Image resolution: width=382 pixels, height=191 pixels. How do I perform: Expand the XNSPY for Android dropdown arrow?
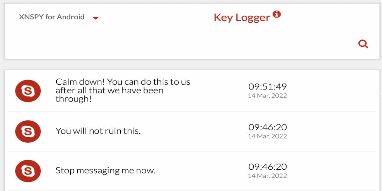click(x=95, y=18)
